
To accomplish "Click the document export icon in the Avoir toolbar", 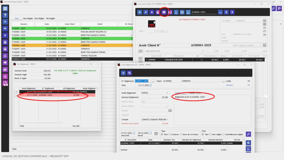I will click(x=182, y=12).
